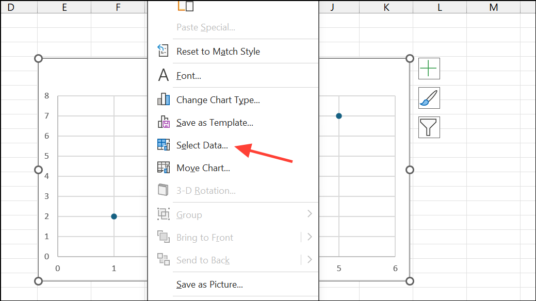Screen dimensions: 536x301
Task: Select column E header
Action: pos(64,7)
